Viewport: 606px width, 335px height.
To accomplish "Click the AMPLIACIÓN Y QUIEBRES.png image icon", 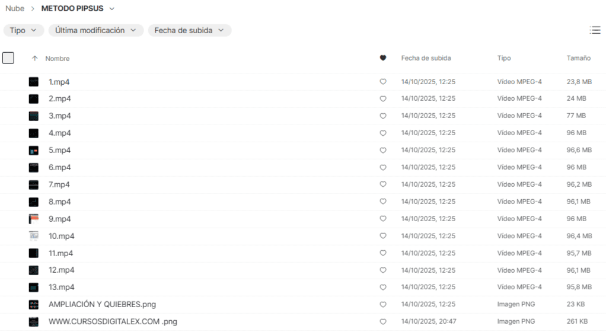I will coord(34,305).
